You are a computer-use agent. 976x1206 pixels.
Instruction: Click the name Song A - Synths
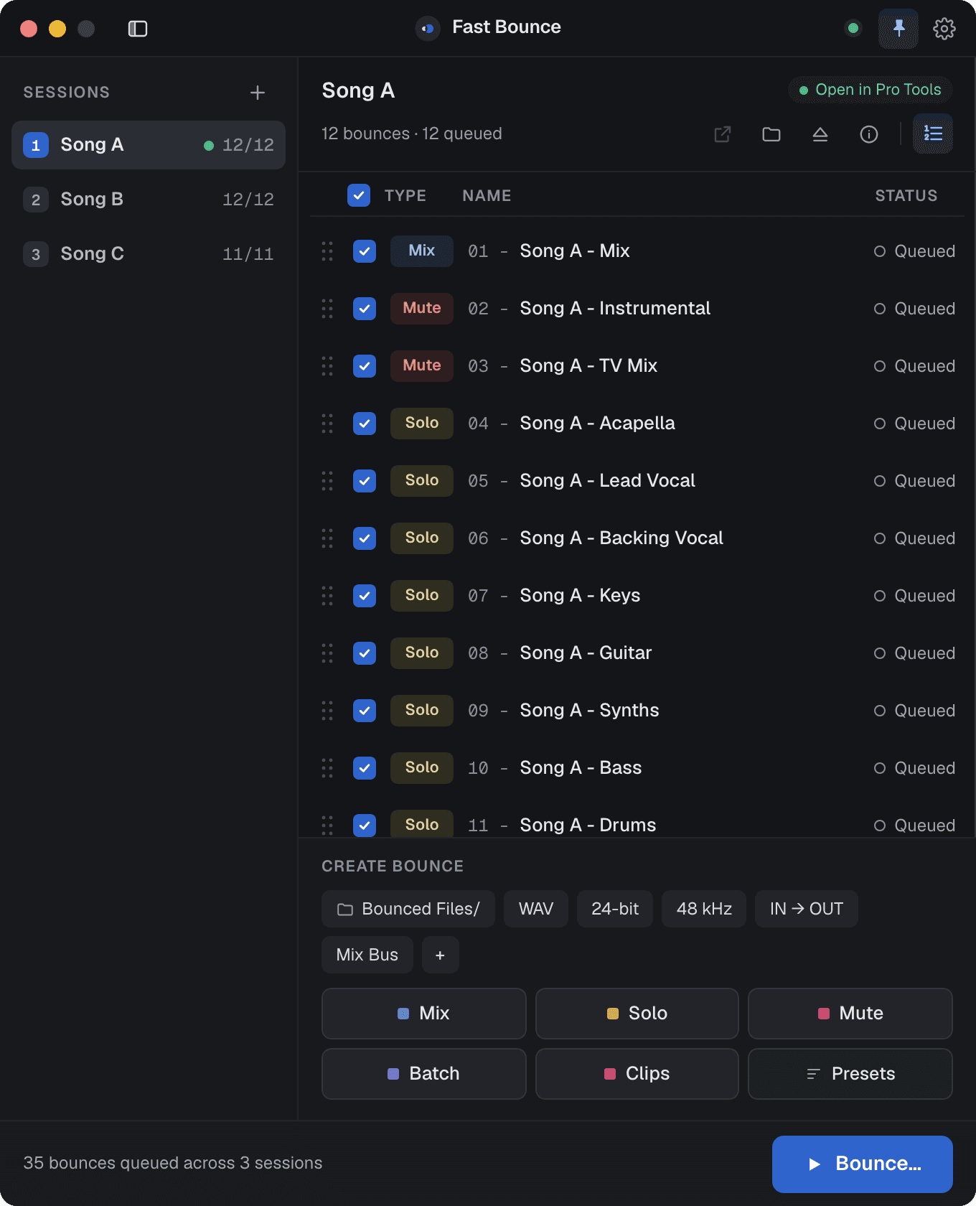pos(589,711)
